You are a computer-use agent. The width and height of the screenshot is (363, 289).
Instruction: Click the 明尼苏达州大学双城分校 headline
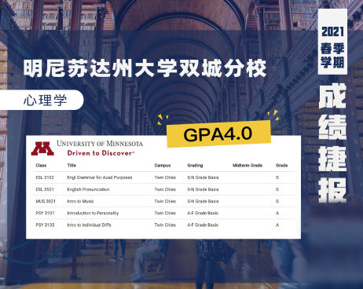[145, 68]
